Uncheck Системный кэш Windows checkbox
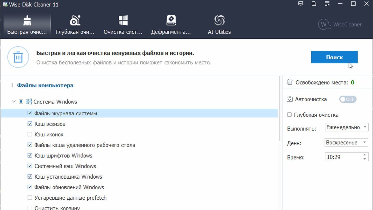Viewport: 373px width, 210px height. tap(30, 166)
